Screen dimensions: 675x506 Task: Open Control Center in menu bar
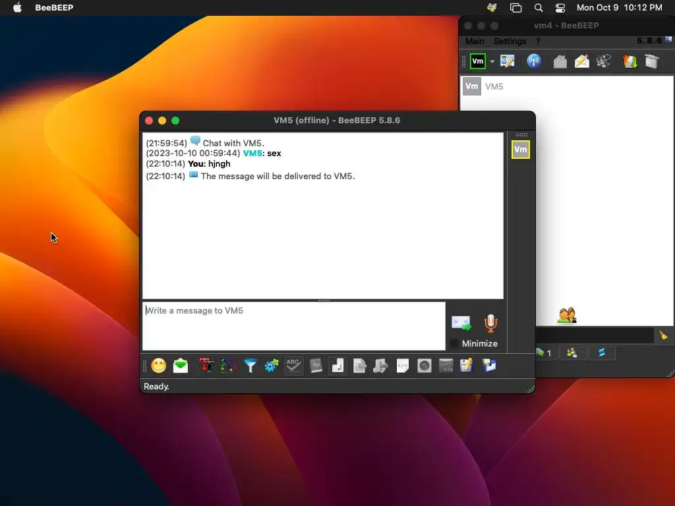click(560, 8)
